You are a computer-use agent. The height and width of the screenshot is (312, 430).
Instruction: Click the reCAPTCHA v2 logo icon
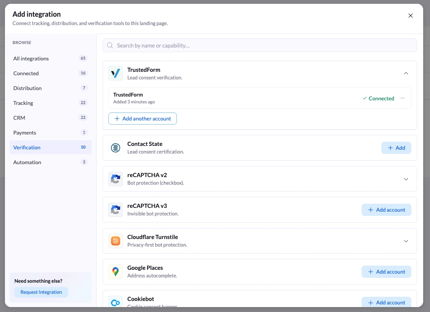116,179
